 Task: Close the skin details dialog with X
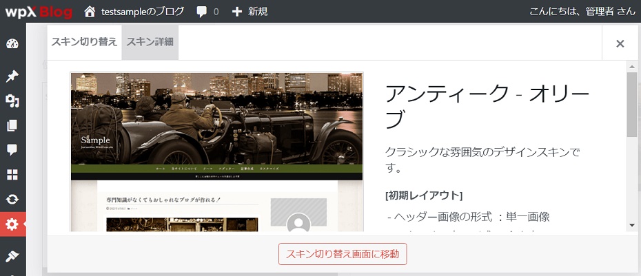[620, 43]
